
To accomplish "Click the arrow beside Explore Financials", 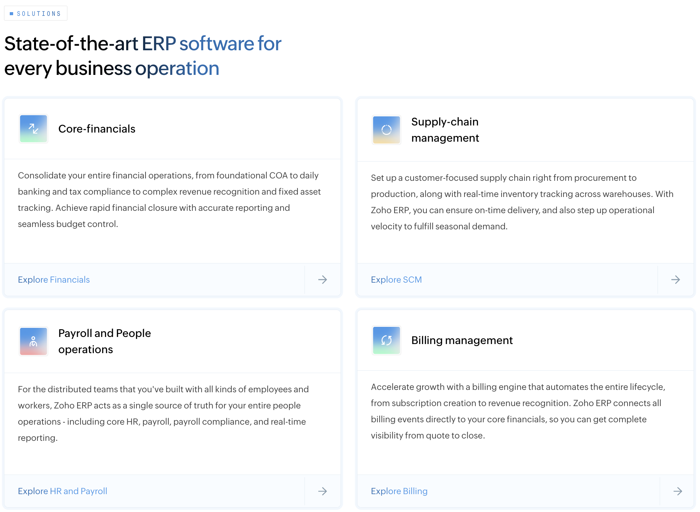I will click(322, 280).
